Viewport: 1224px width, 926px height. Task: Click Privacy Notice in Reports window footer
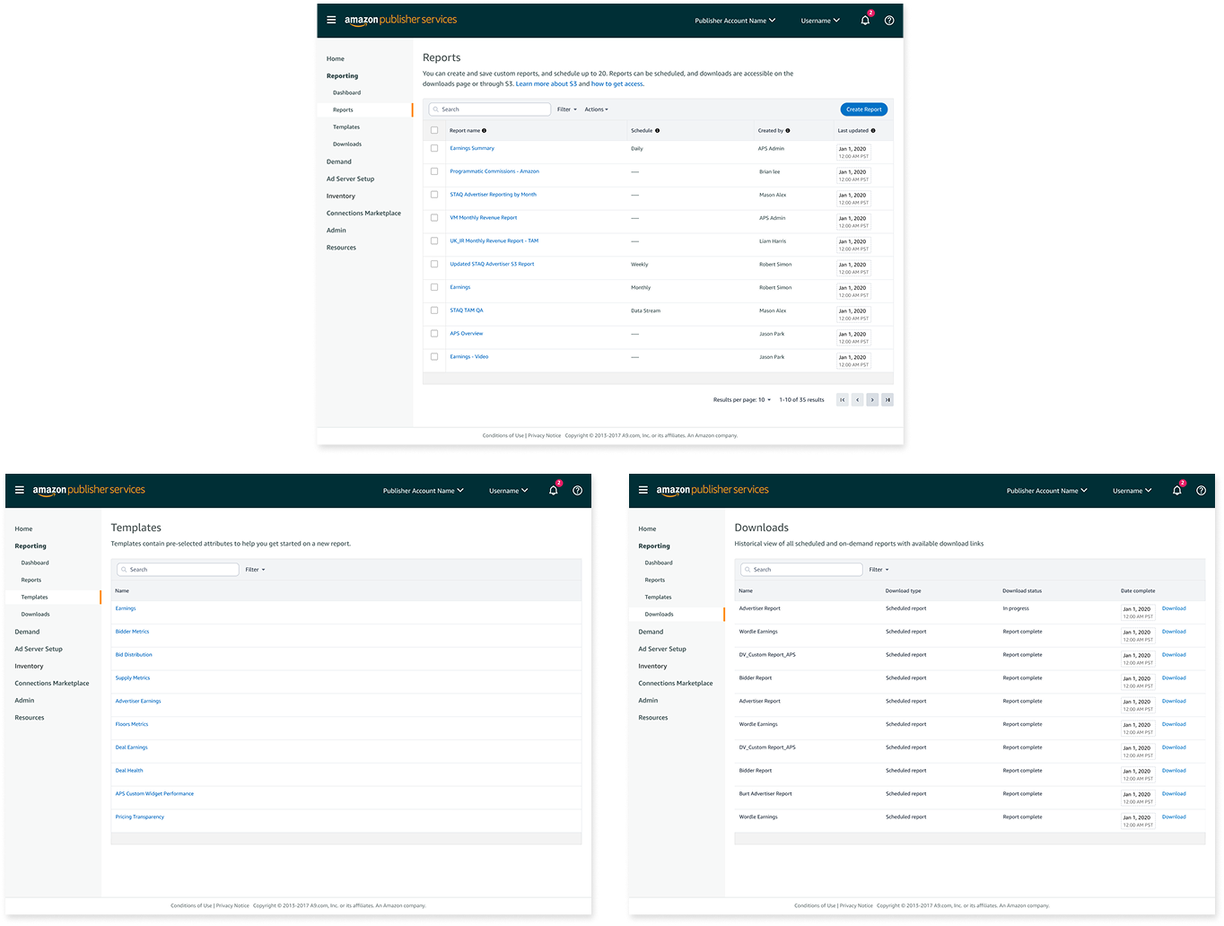coord(545,436)
